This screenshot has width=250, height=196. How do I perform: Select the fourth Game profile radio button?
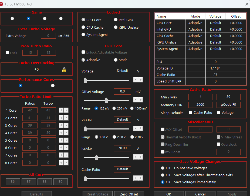(x=61, y=18)
